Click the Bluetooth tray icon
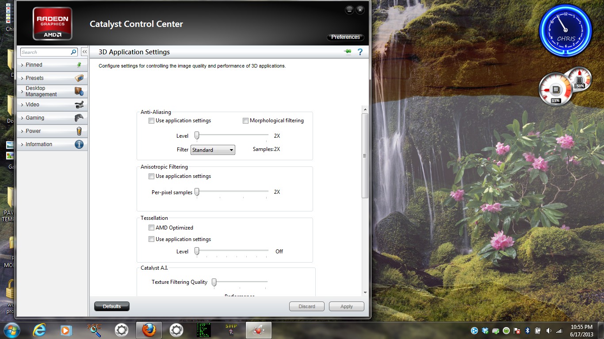Image resolution: width=604 pixels, height=339 pixels. 527,331
